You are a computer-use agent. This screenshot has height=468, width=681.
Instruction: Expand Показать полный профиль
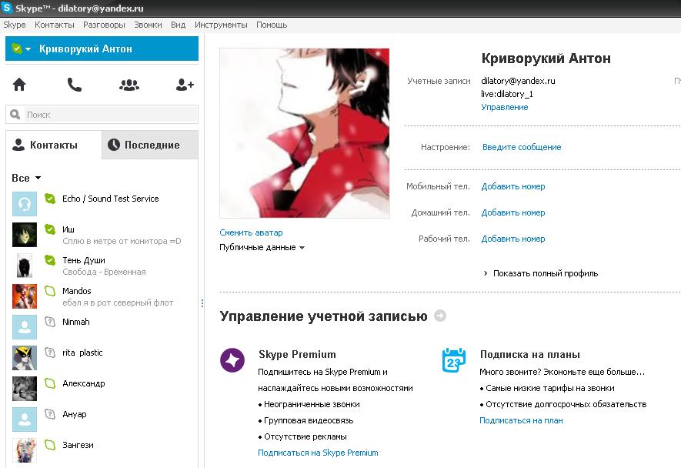(541, 273)
